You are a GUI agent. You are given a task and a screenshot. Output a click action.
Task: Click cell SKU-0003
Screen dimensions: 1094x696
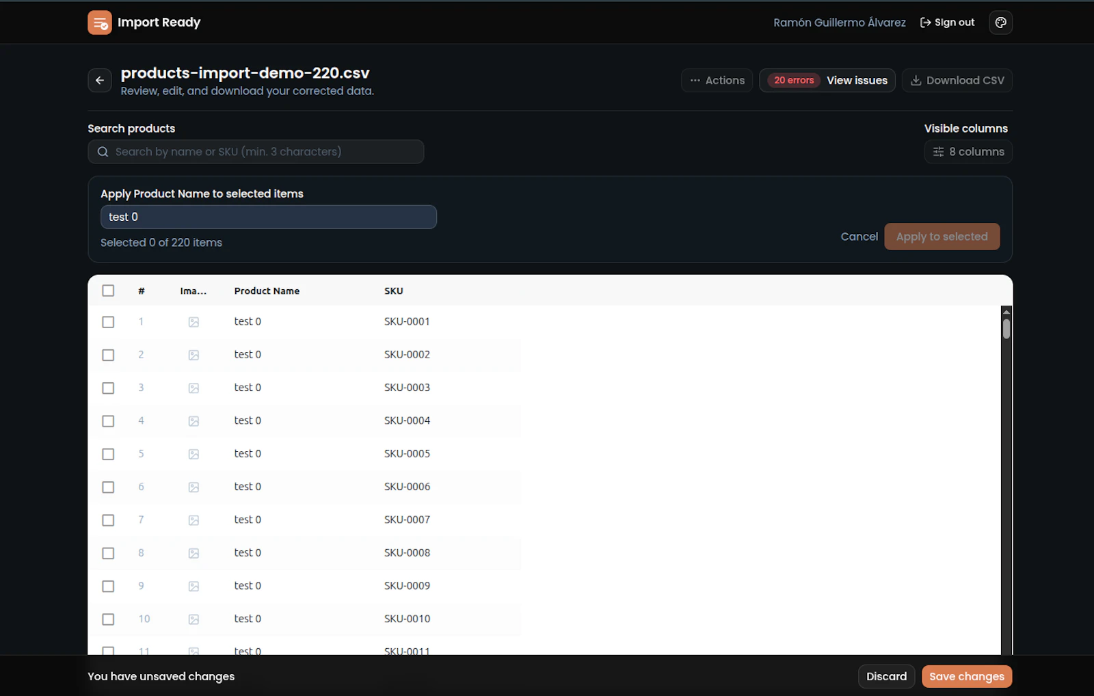pos(407,388)
